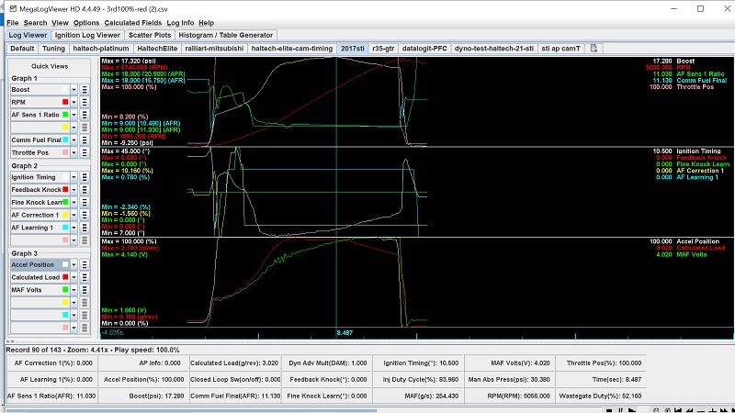Viewport: 735px width, 413px height.
Task: Pause log playback
Action: [x=621, y=410]
